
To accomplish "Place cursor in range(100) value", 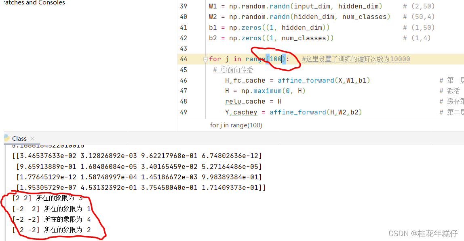I will (276, 59).
